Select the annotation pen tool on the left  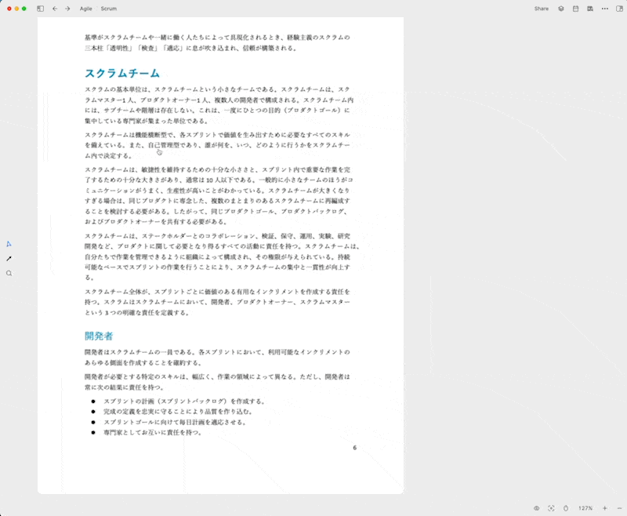coord(9,259)
